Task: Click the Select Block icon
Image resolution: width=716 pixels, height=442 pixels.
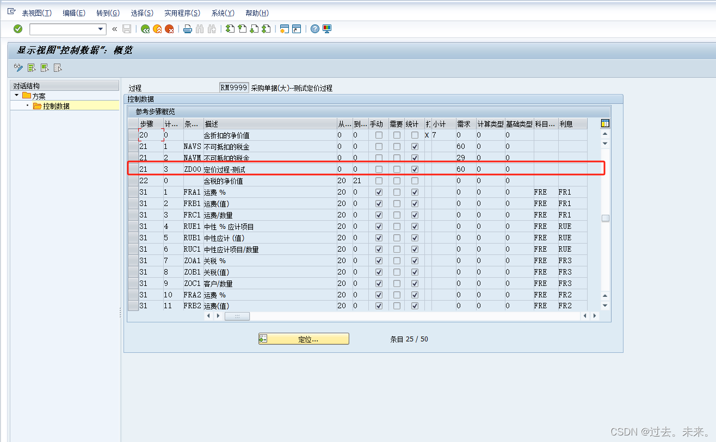Action: point(45,68)
